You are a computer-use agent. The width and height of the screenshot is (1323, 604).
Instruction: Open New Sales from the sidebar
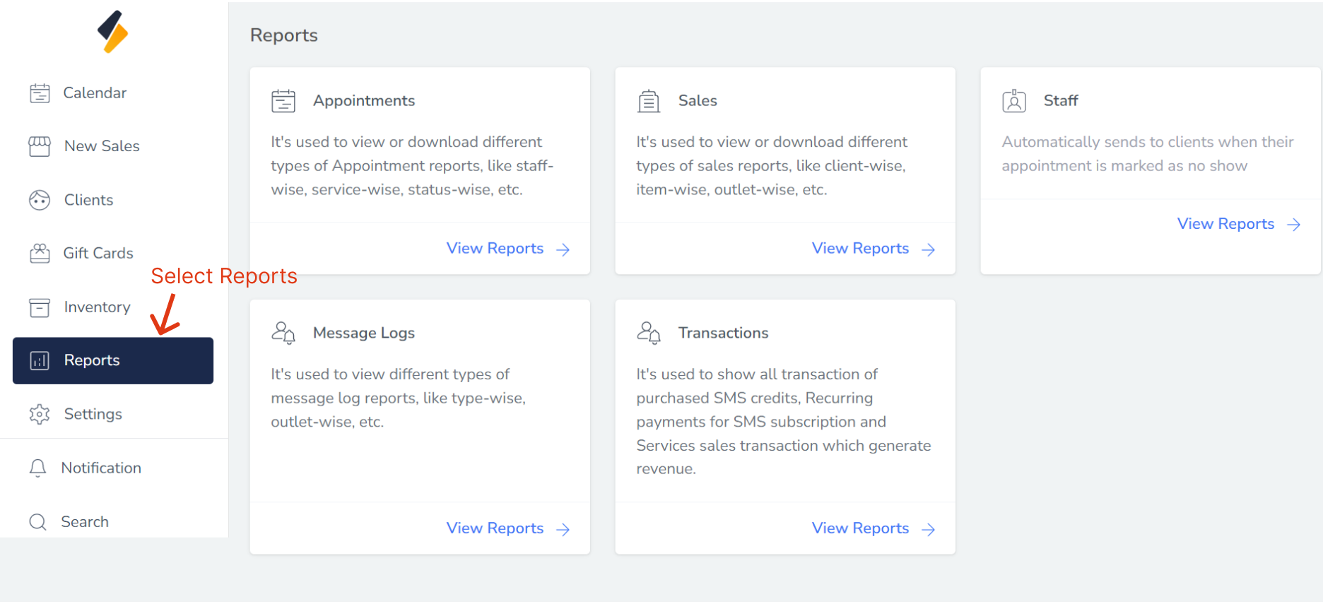102,146
